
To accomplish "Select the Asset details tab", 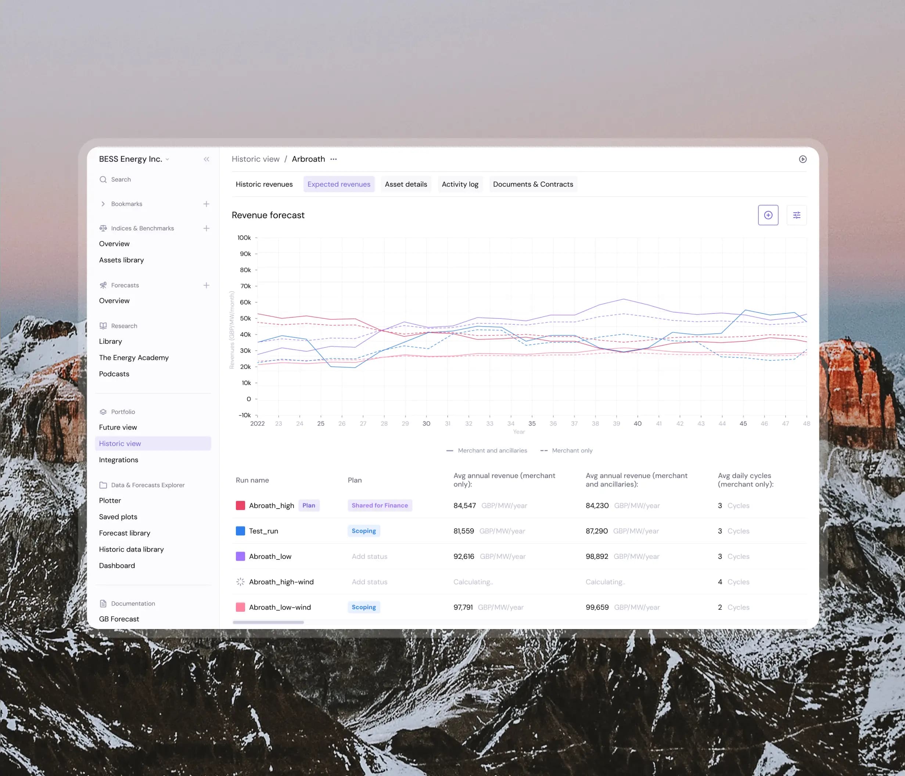I will (406, 184).
